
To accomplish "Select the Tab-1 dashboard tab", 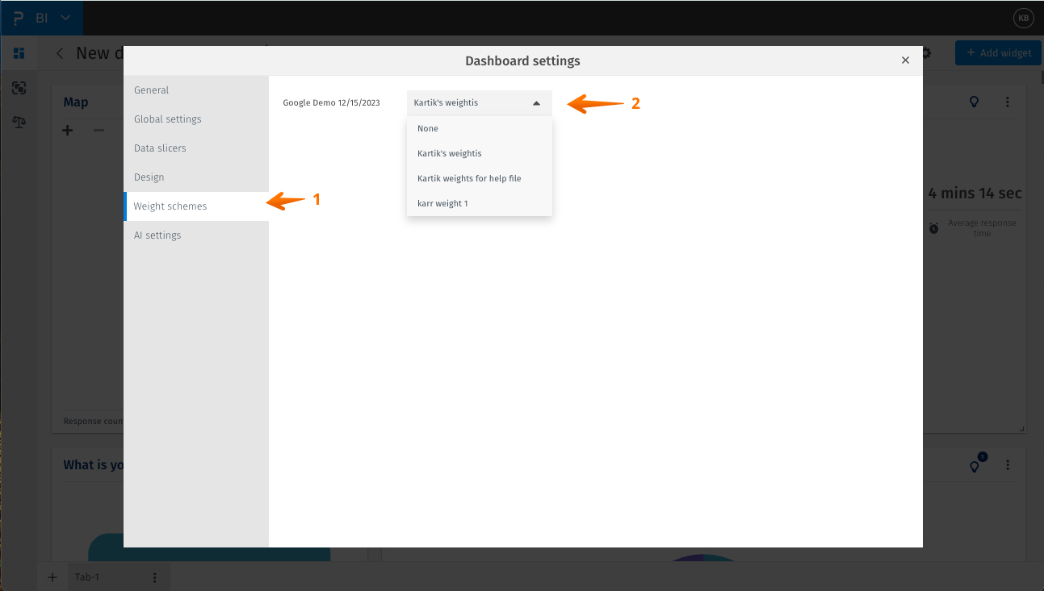I will tap(87, 577).
